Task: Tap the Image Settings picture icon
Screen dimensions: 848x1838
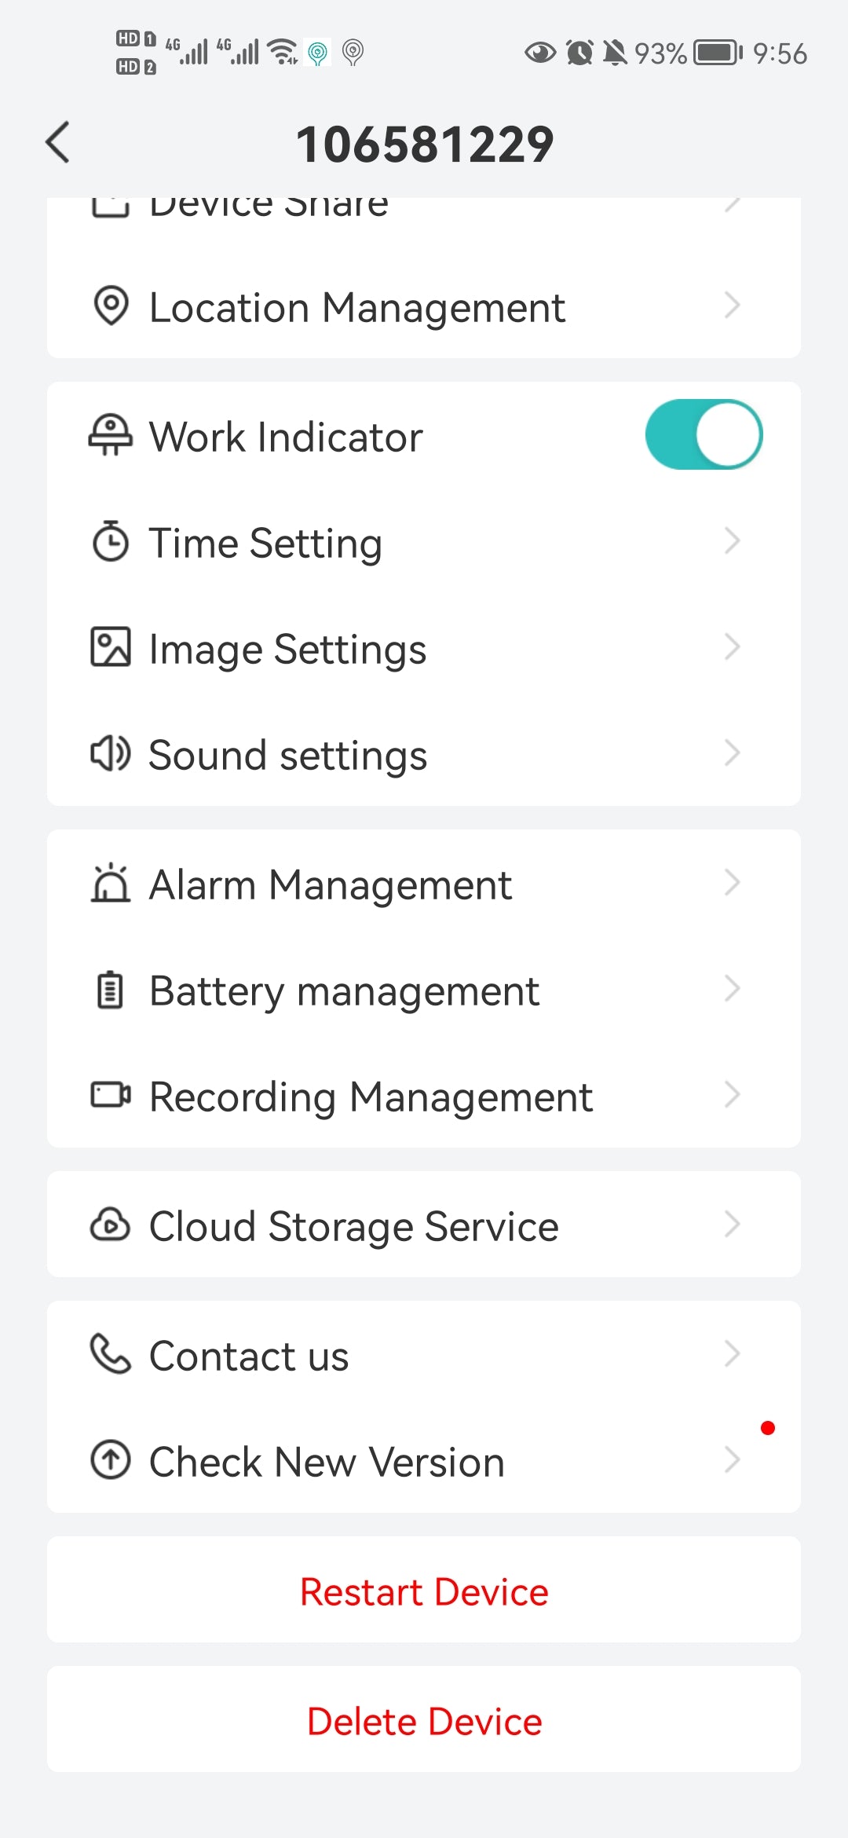Action: (111, 647)
